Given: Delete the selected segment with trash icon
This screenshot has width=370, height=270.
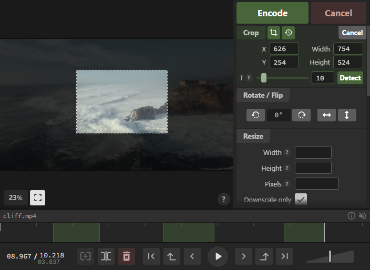Looking at the screenshot, I should 127,256.
